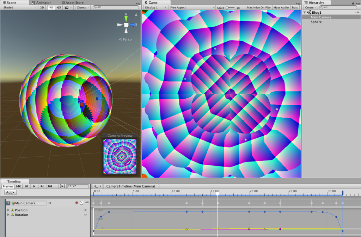
Task: Open the Add track dropdown
Action: coord(10,192)
